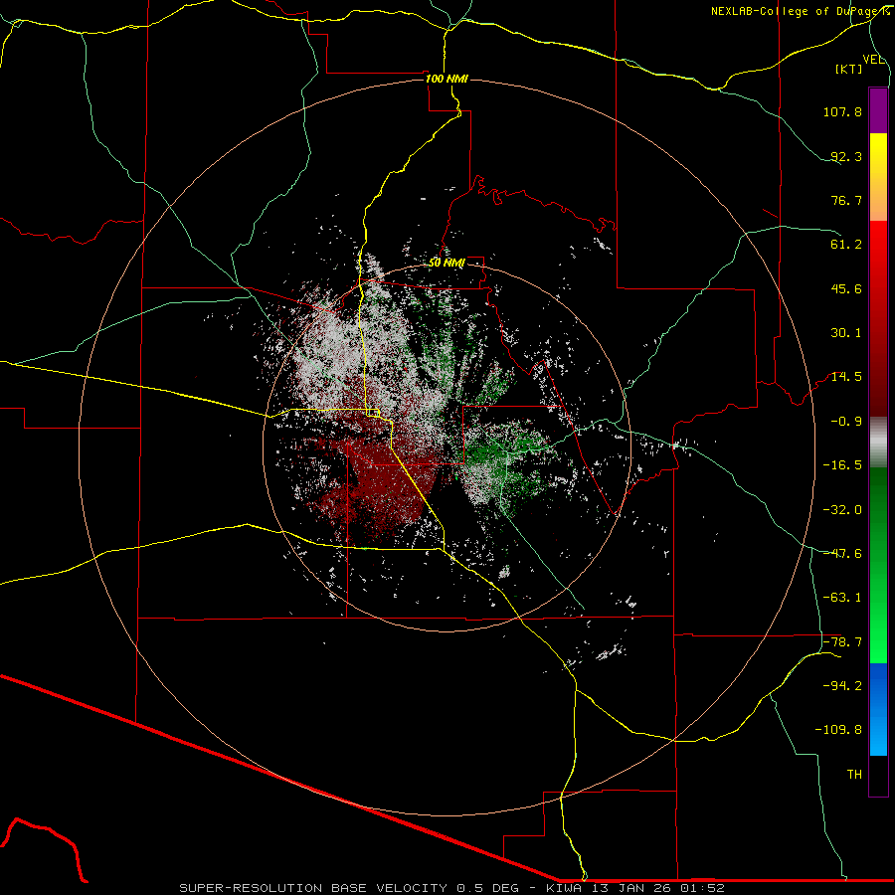
Task: Click the -109.8 legend value
Action: point(838,730)
